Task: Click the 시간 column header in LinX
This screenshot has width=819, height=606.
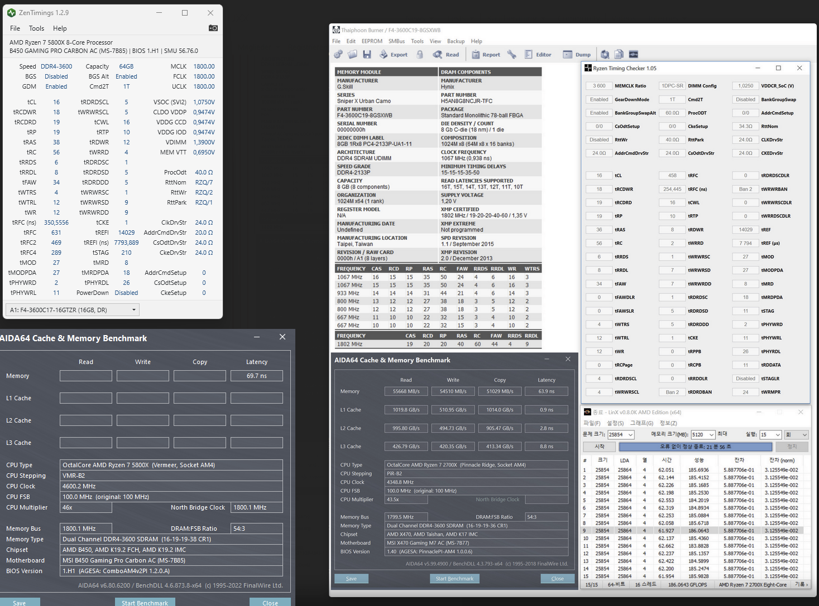Action: (x=667, y=460)
